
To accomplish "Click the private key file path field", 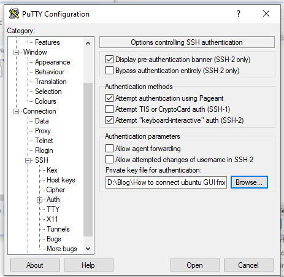I will [x=166, y=182].
